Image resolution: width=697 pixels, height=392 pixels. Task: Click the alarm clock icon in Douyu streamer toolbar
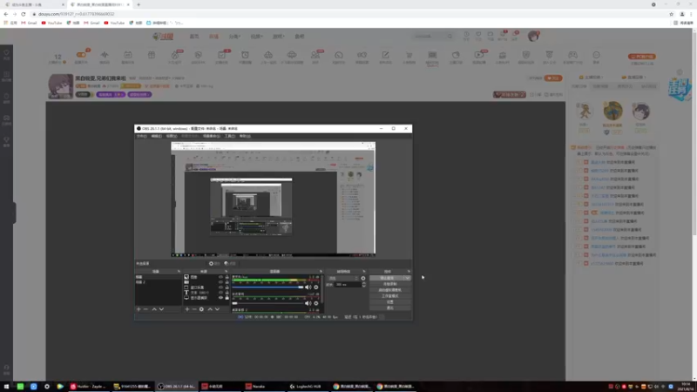click(x=245, y=55)
